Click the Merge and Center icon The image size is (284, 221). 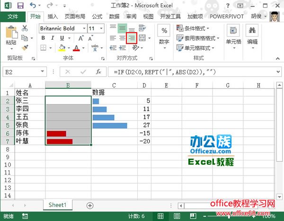pyautogui.click(x=142, y=38)
